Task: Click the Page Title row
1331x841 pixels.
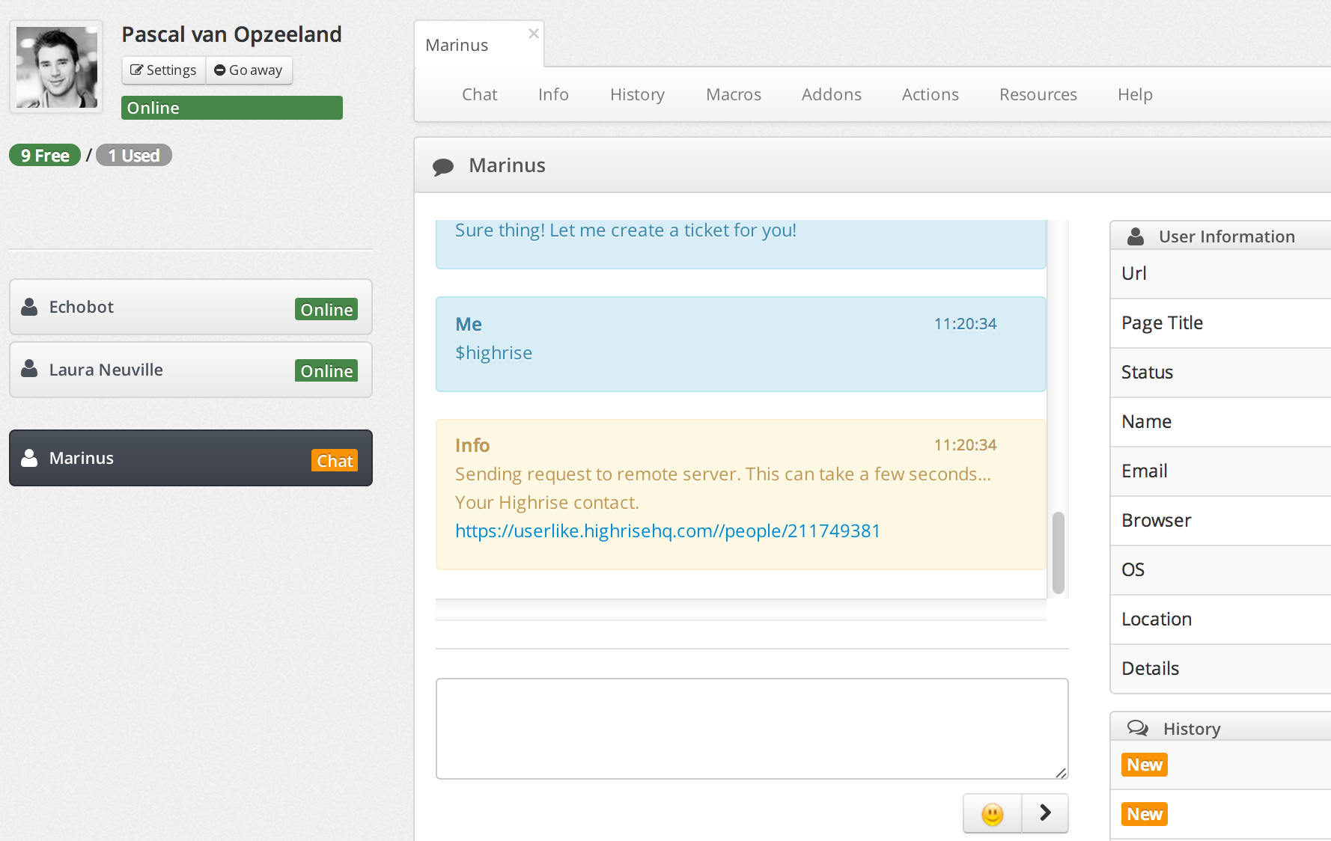Action: 1221,323
